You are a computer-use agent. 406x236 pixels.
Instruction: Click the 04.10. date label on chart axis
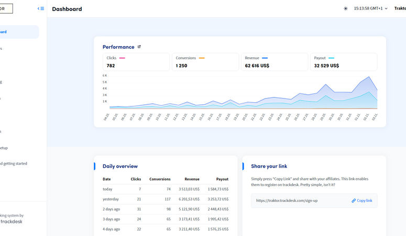pyautogui.click(x=106, y=117)
